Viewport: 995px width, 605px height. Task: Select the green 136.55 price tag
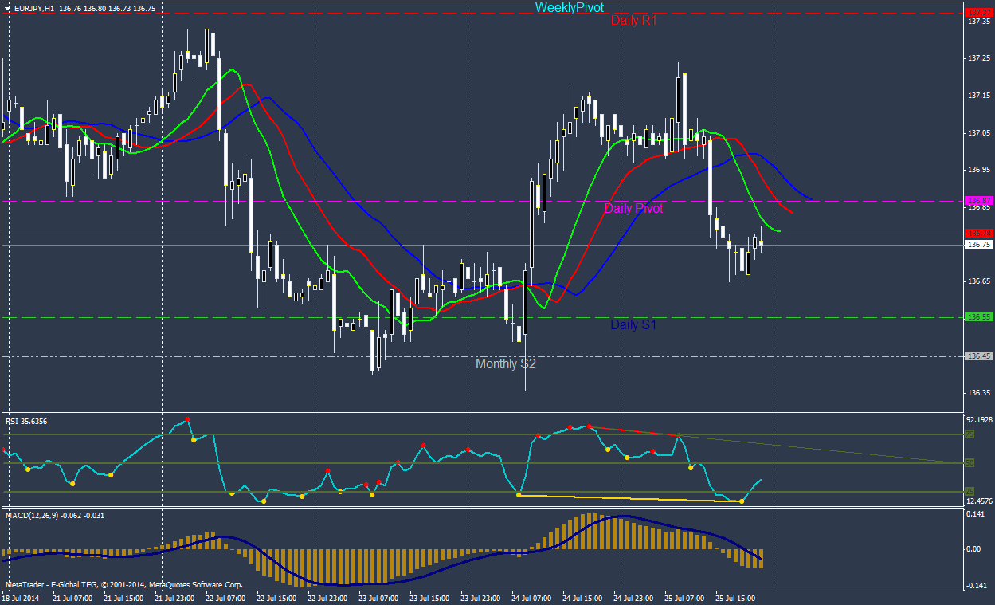[x=977, y=317]
